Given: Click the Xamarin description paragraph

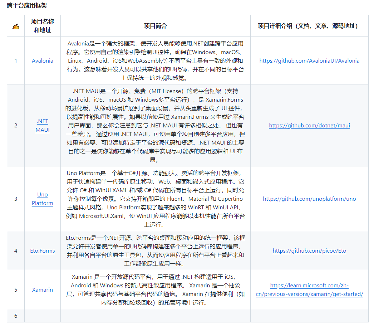Looking at the screenshot, I should tap(155, 289).
